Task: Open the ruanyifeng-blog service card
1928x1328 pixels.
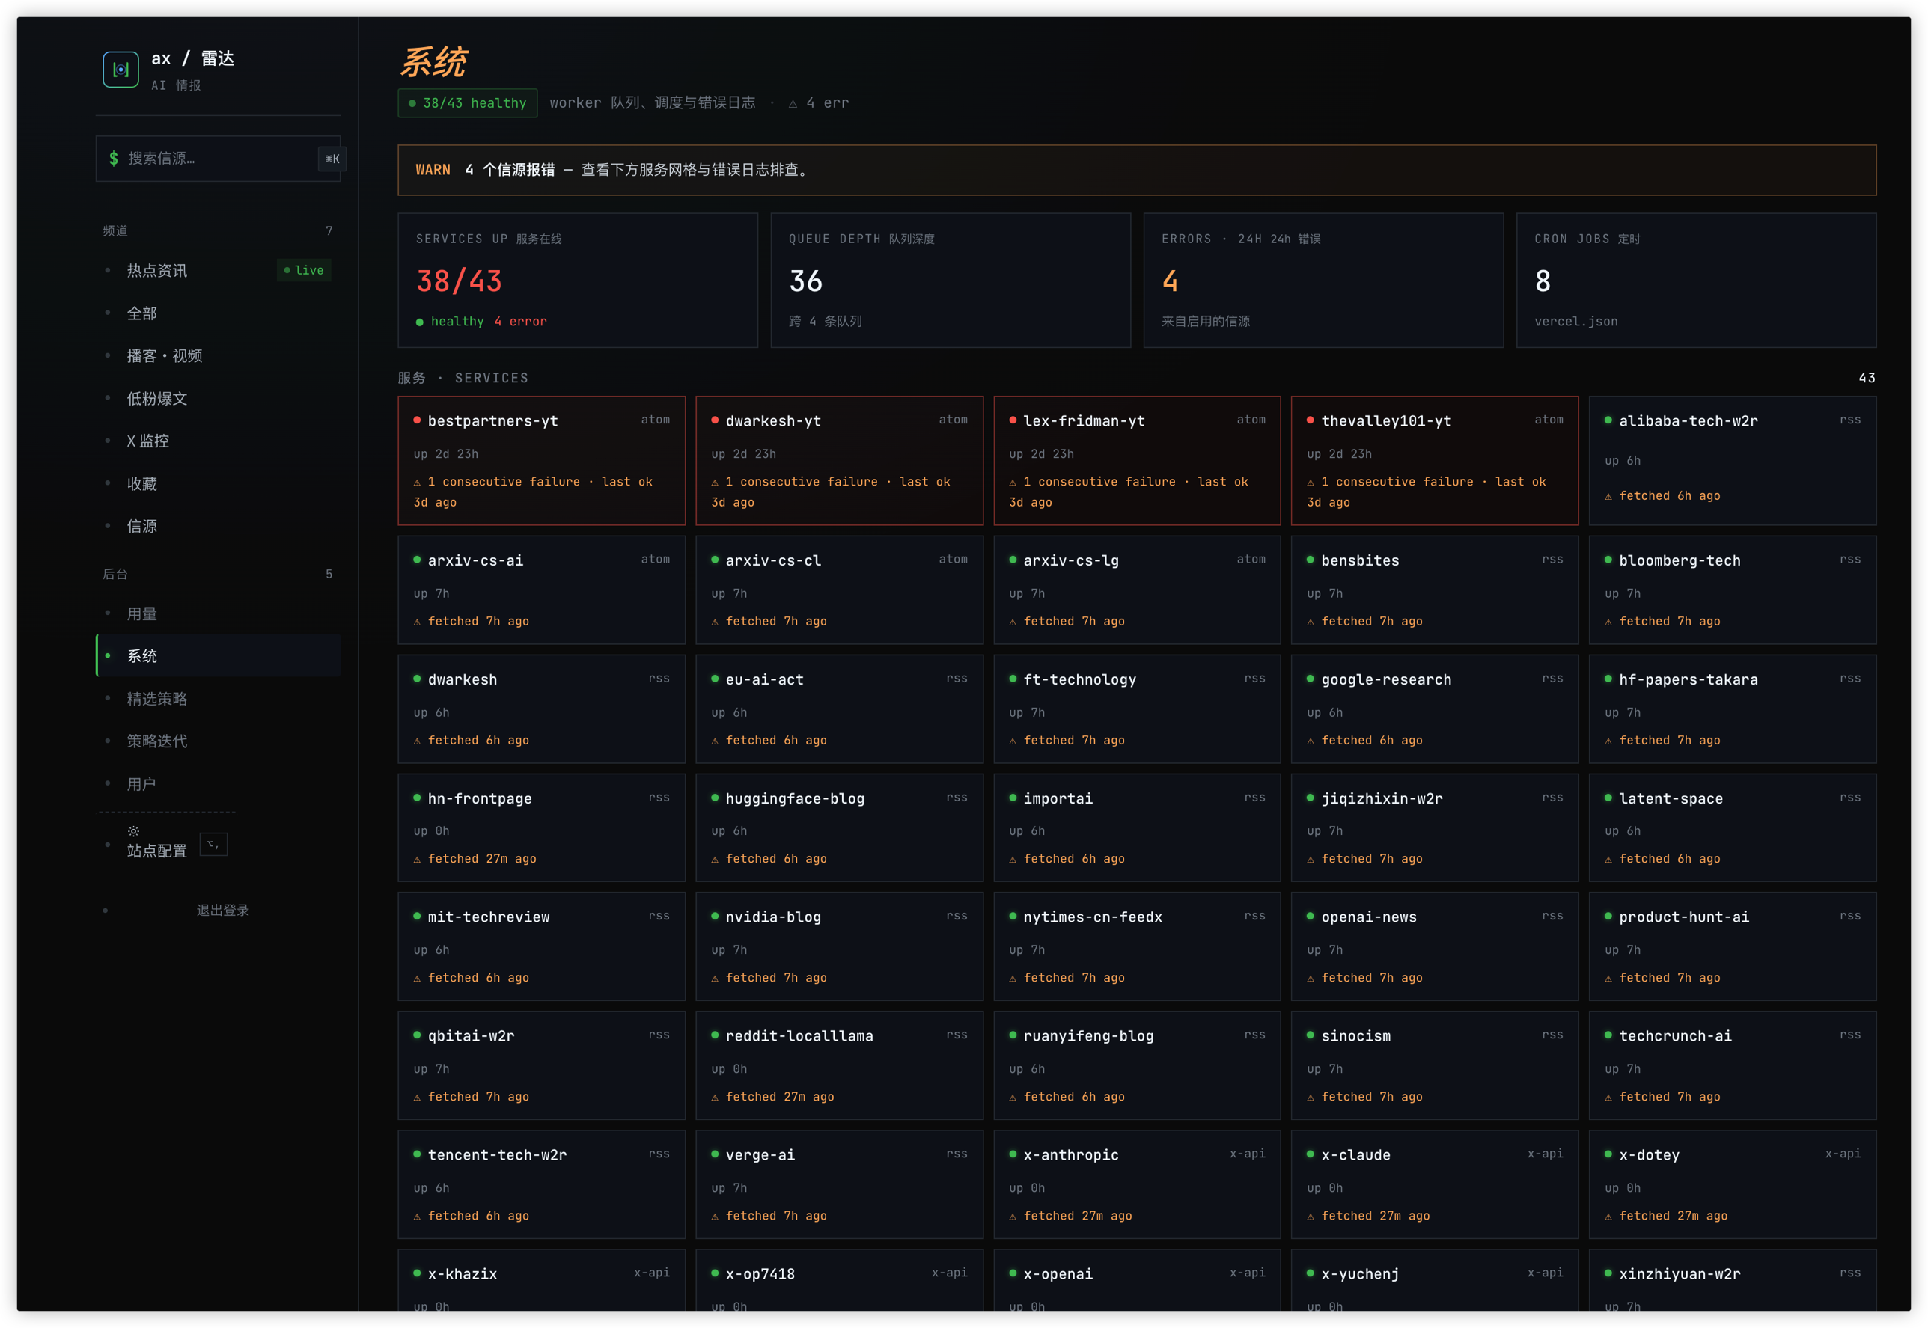Action: [1137, 1066]
